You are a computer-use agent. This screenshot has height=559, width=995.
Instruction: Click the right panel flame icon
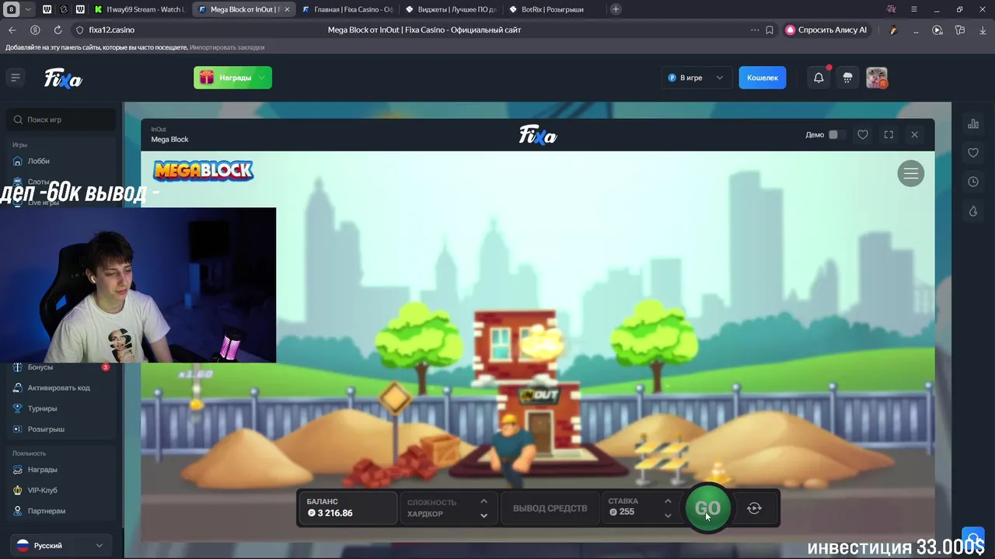click(972, 211)
